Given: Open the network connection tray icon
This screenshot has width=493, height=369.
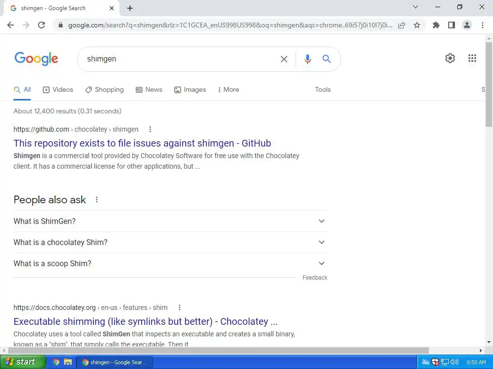Looking at the screenshot, I should pyautogui.click(x=444, y=362).
